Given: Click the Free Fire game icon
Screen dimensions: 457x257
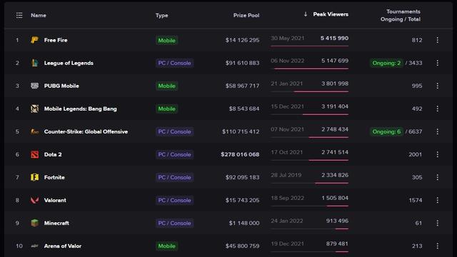Looking at the screenshot, I should point(34,40).
